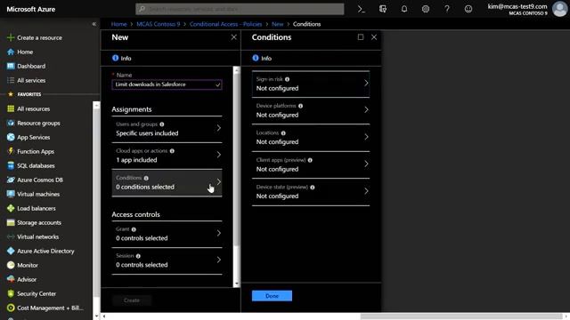Click the Resource groups icon
This screenshot has width=570, height=320.
11,123
